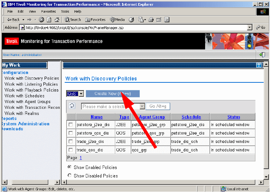Check the petstore_j2ee_dis policy checkbox

click(x=71, y=125)
